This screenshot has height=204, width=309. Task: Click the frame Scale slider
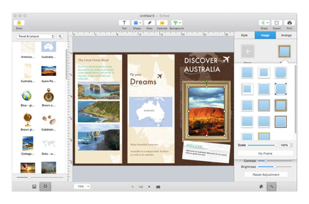[x=262, y=145]
